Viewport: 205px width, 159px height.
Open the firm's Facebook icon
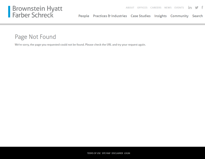coord(202,8)
